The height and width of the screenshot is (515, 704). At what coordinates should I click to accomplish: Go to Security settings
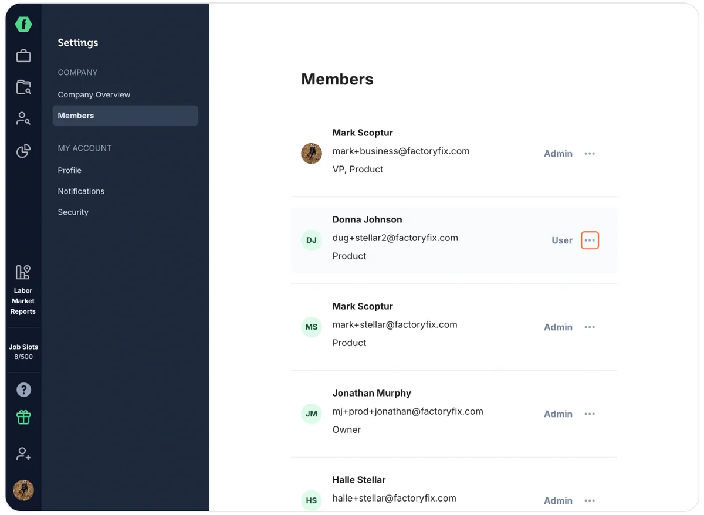pyautogui.click(x=73, y=212)
